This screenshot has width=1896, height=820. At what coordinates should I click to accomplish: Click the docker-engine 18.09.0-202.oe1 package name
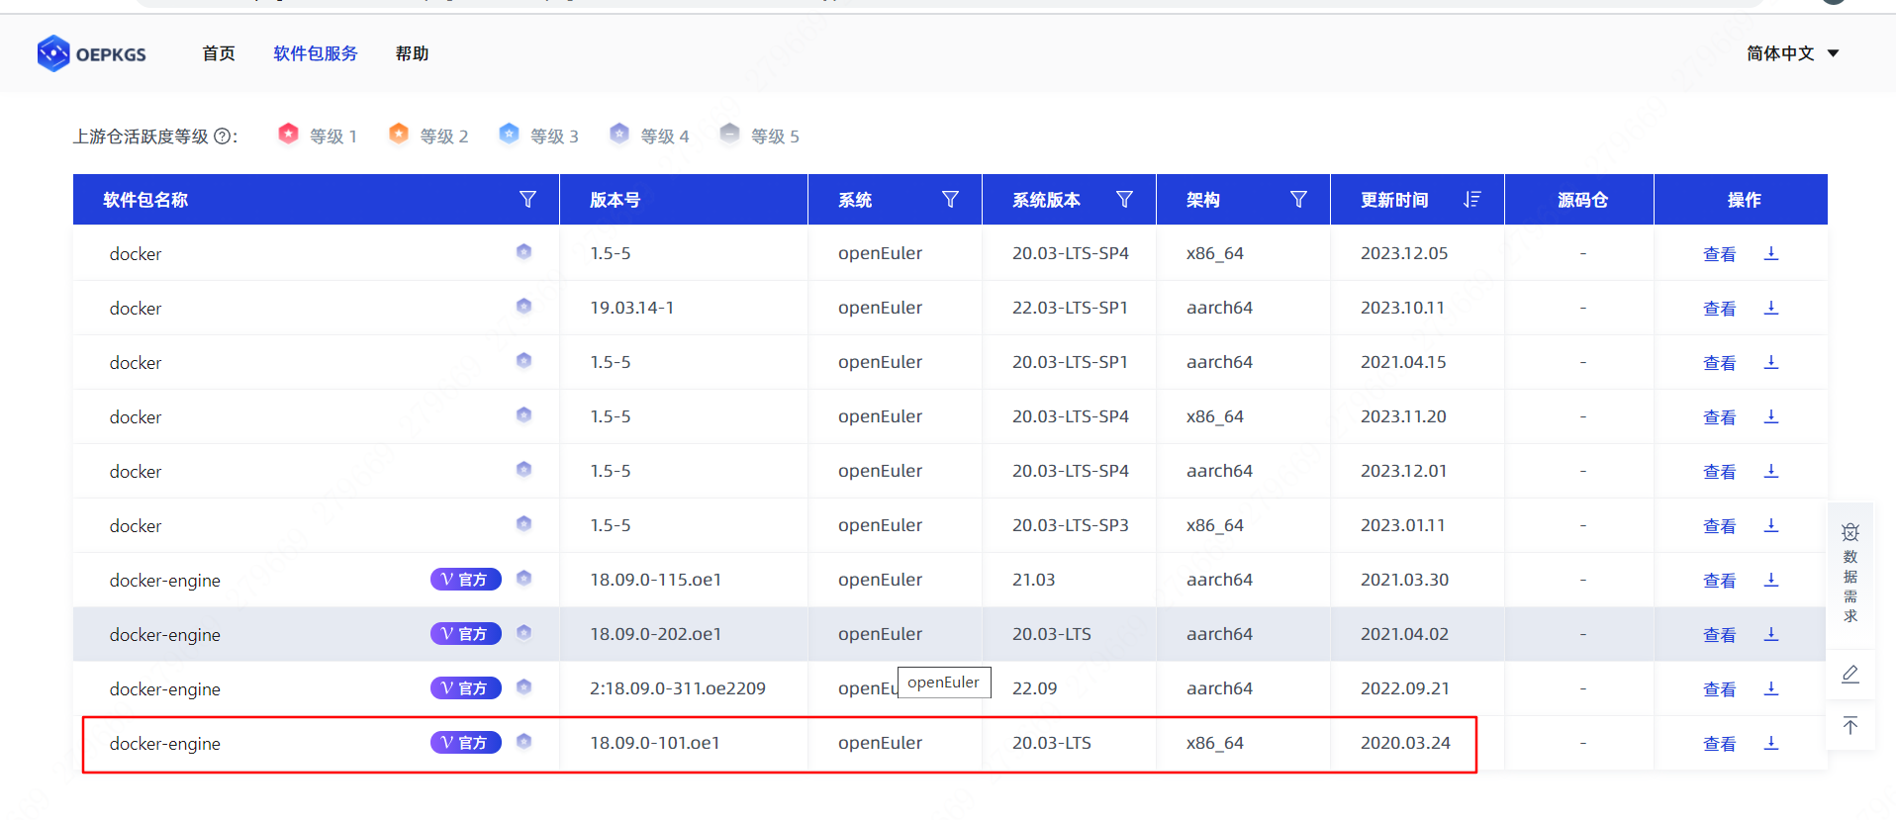click(x=165, y=635)
